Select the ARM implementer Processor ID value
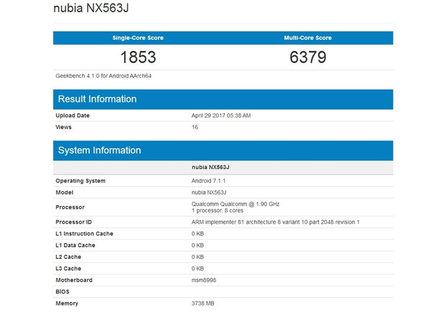 [x=275, y=222]
